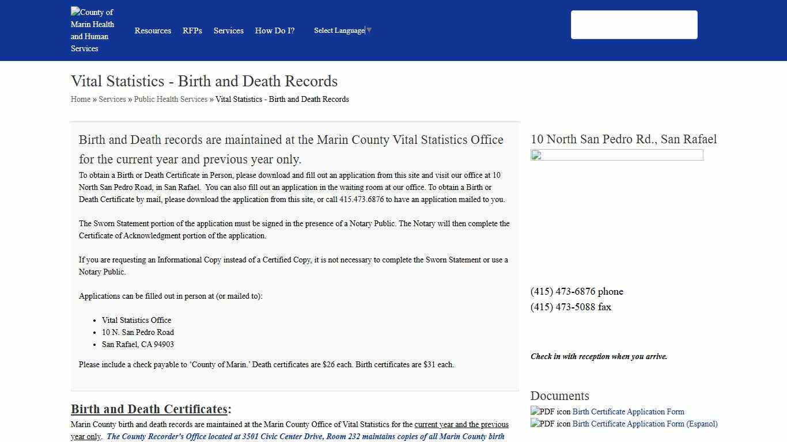The width and height of the screenshot is (787, 442).
Task: Open the Services menu in the navigation bar
Action: (x=228, y=31)
